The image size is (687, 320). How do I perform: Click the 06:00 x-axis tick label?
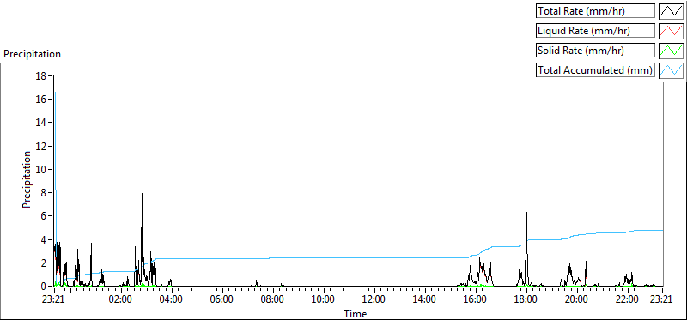click(x=222, y=300)
